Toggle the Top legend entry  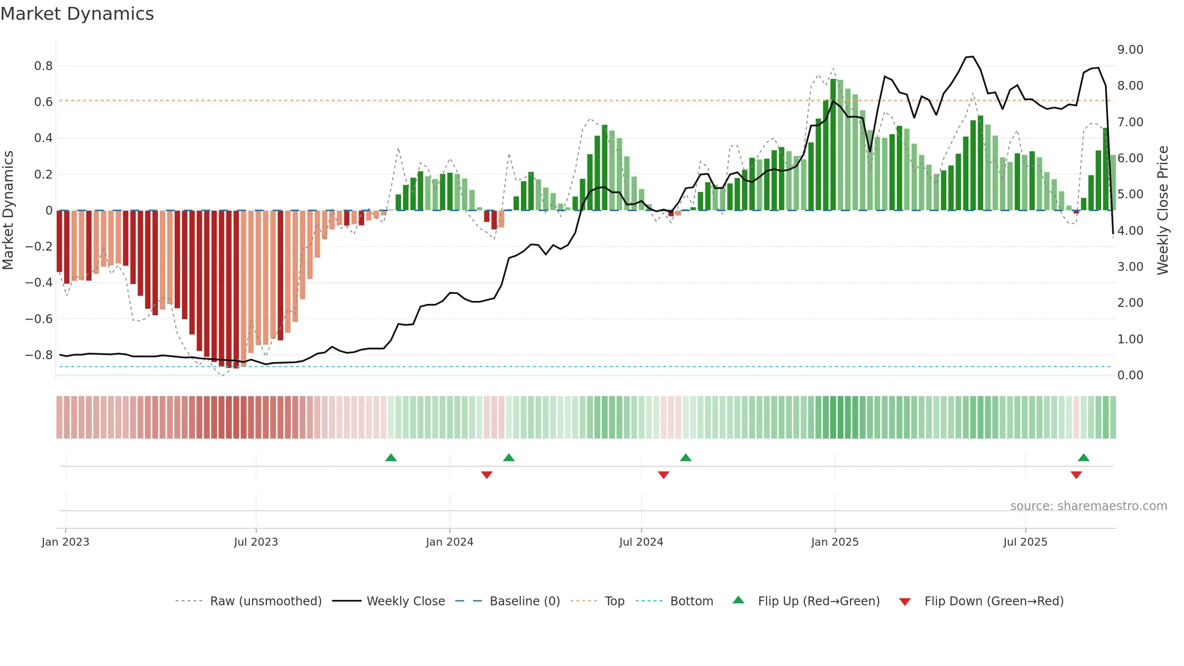tap(597, 601)
